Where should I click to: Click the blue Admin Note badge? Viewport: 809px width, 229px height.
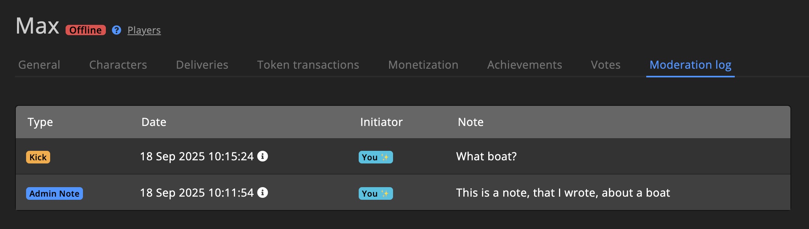click(x=55, y=193)
